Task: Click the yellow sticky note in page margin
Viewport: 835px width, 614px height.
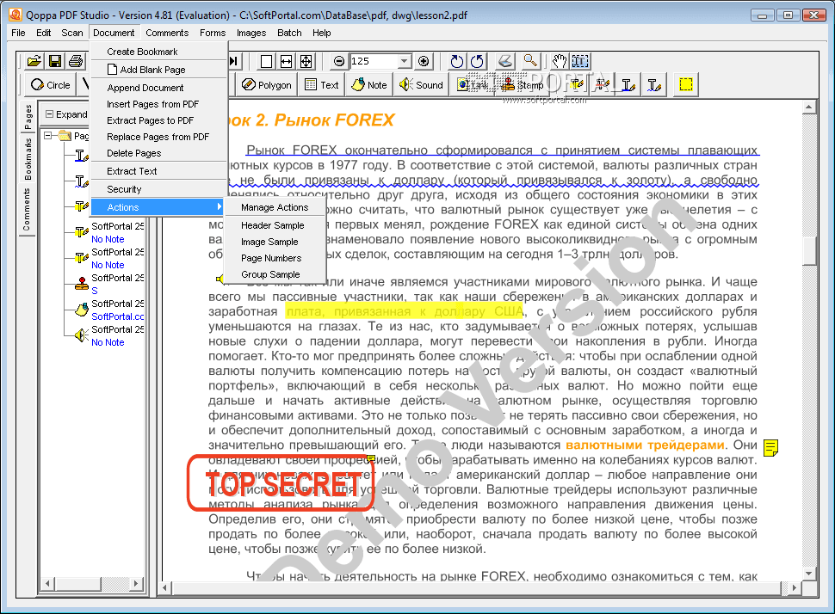Action: 770,448
